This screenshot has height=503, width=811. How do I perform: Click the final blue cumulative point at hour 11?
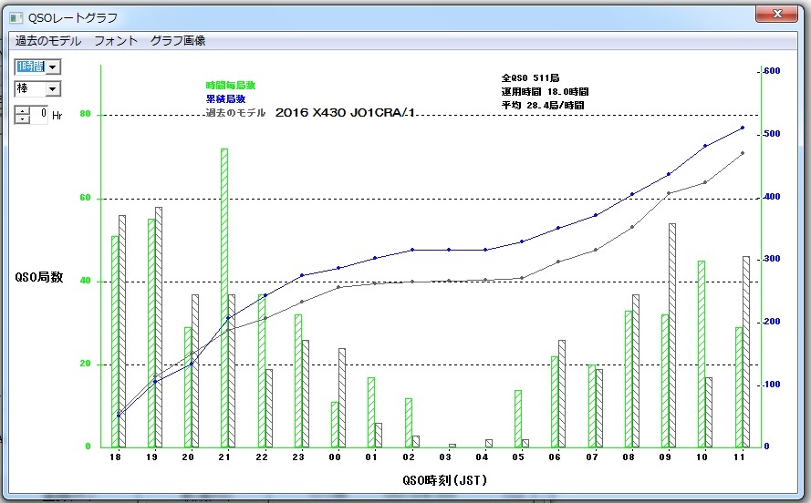[x=742, y=128]
